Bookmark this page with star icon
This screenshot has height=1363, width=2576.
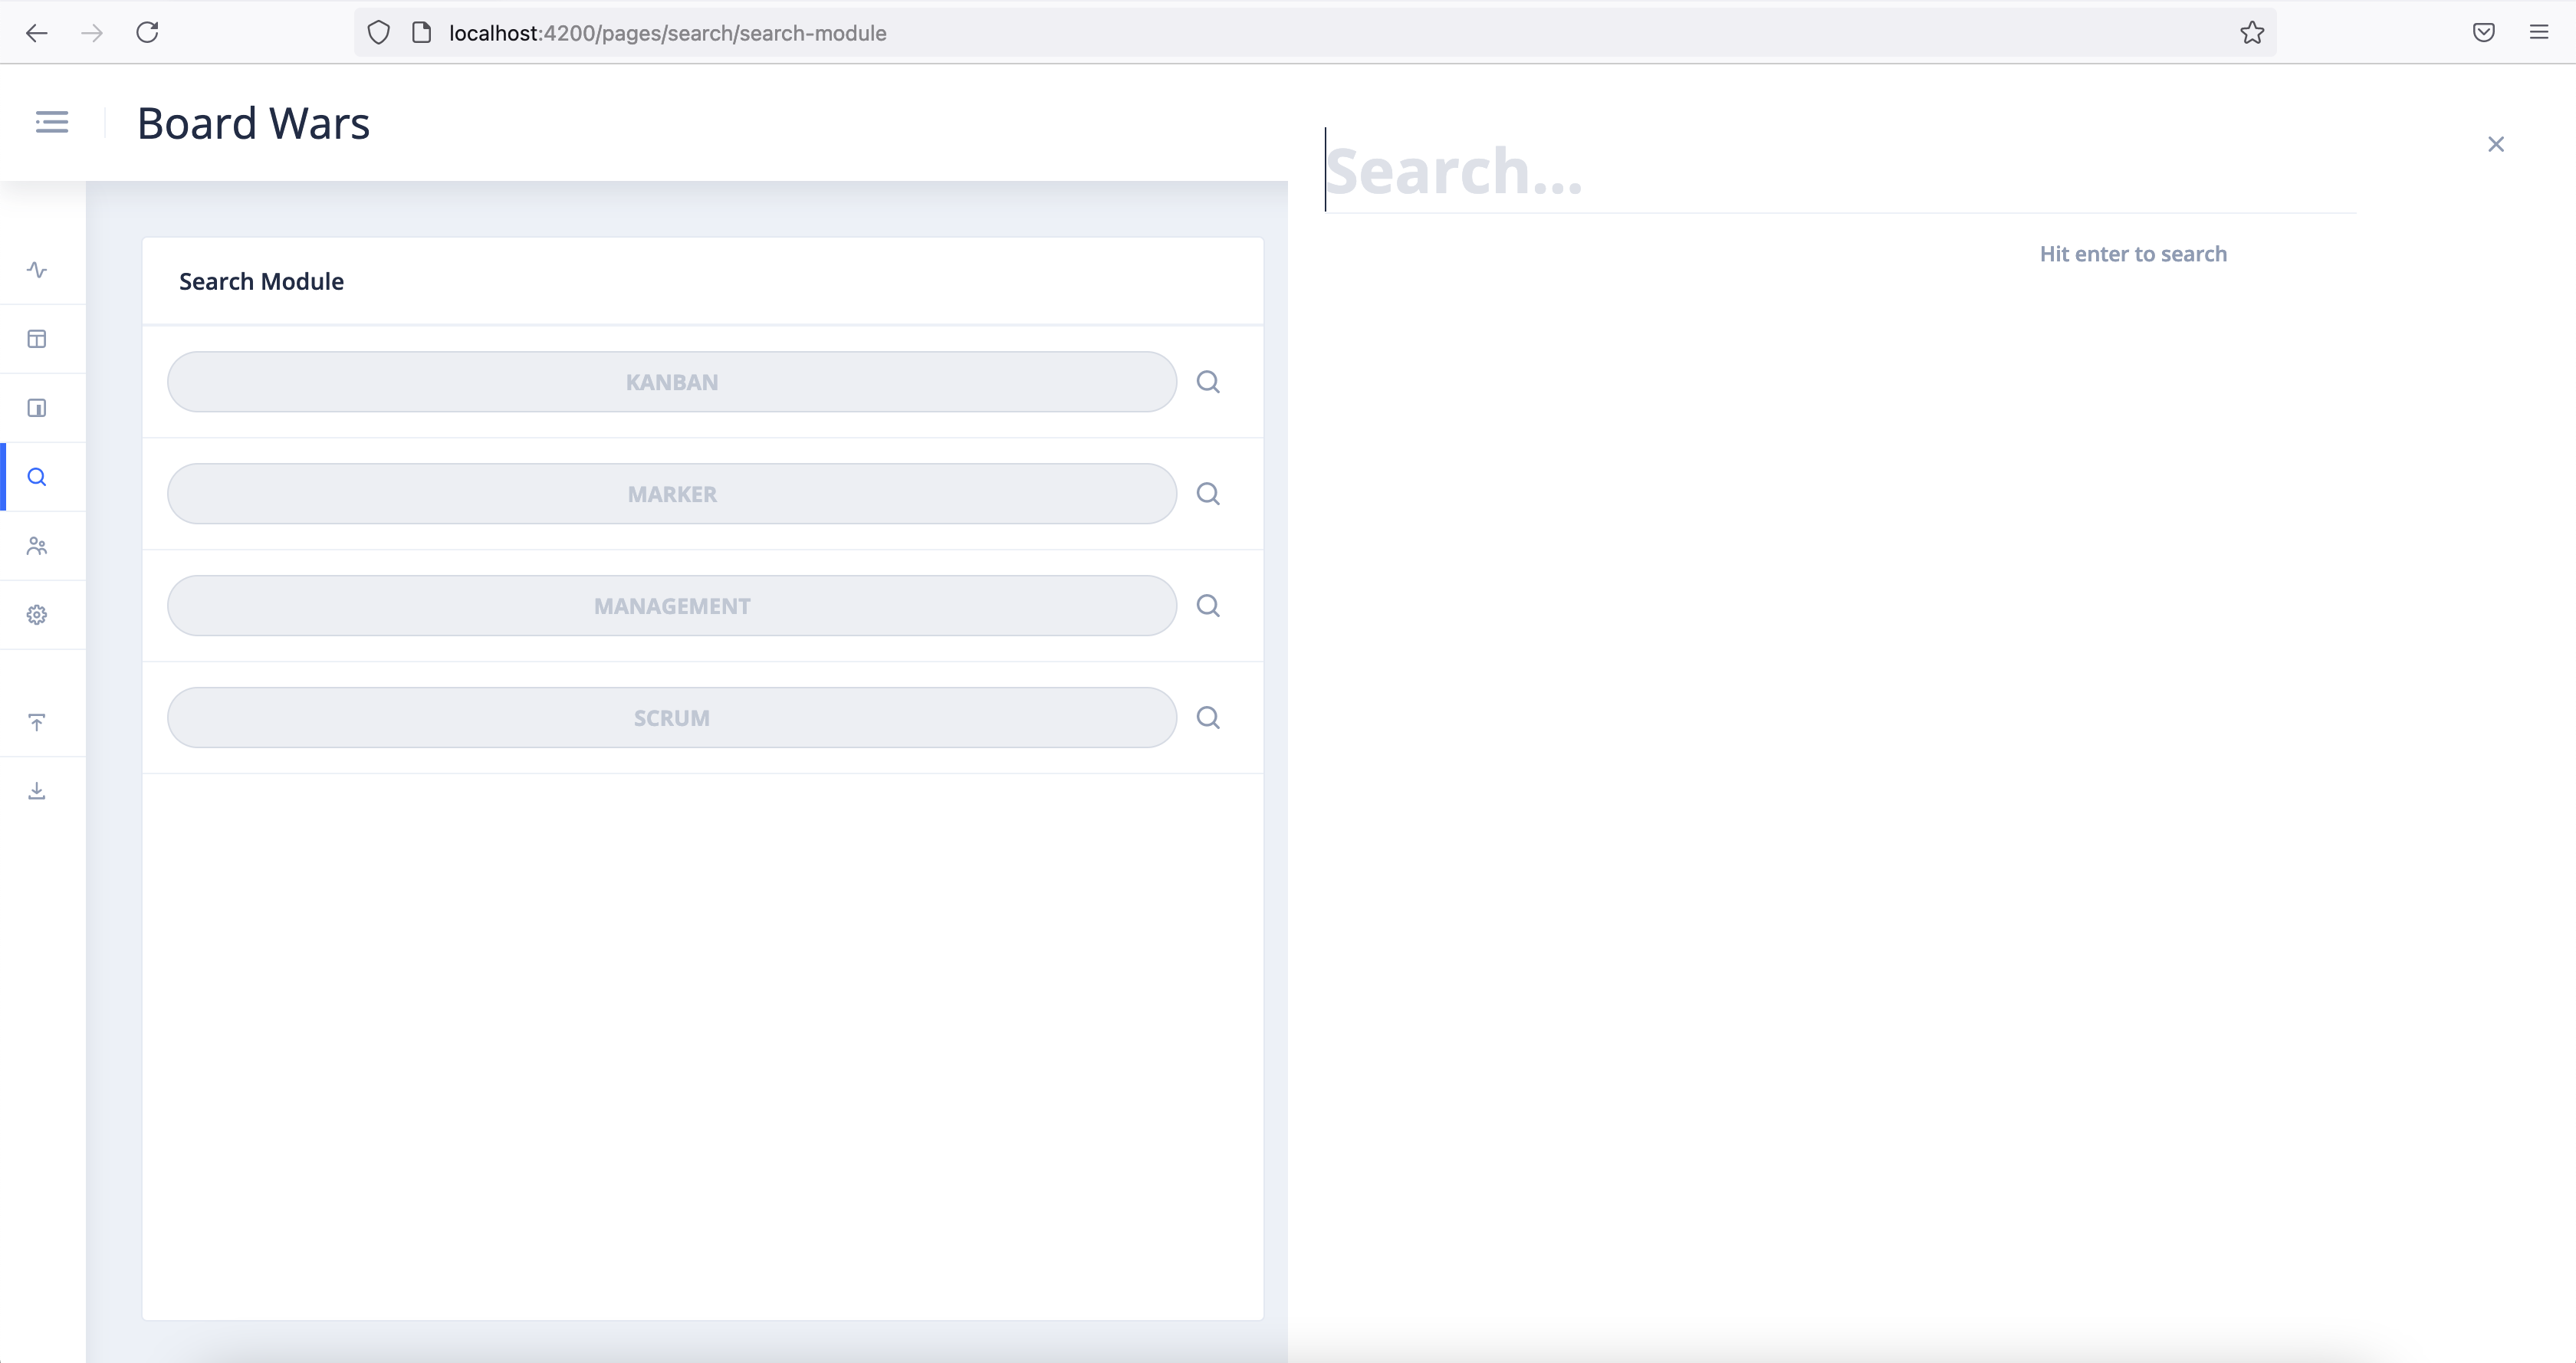[x=2252, y=33]
